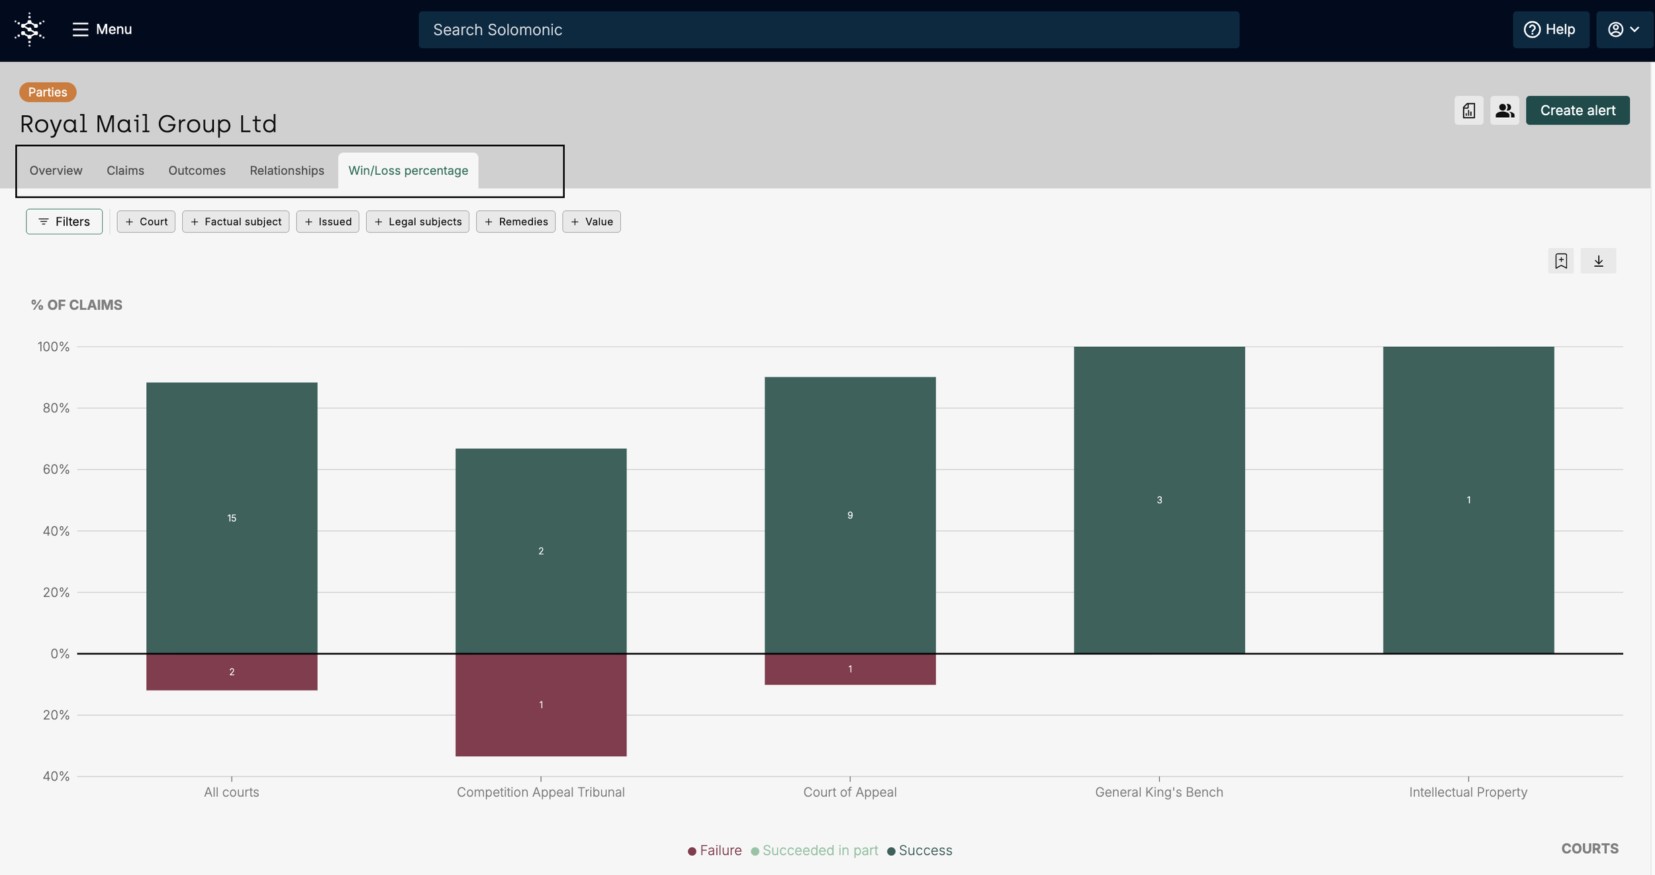Download the chart using the download icon
The width and height of the screenshot is (1655, 875).
(1598, 261)
